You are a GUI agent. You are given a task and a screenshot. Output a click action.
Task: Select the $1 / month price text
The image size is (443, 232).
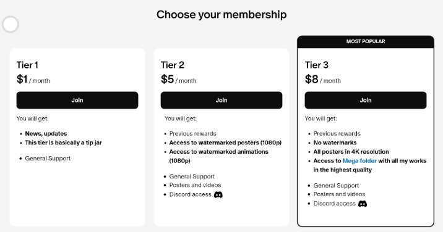[x=33, y=79]
